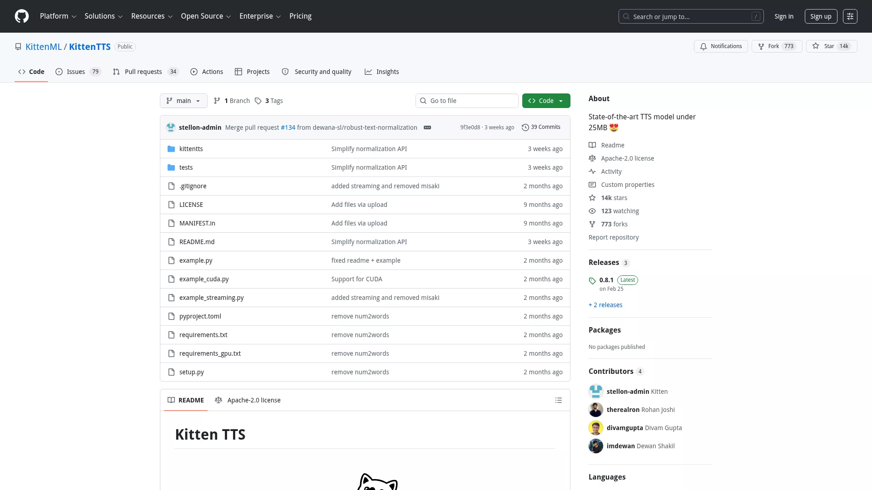Screen dimensions: 872x490
Task: Expand the Platform menu
Action: click(x=58, y=16)
